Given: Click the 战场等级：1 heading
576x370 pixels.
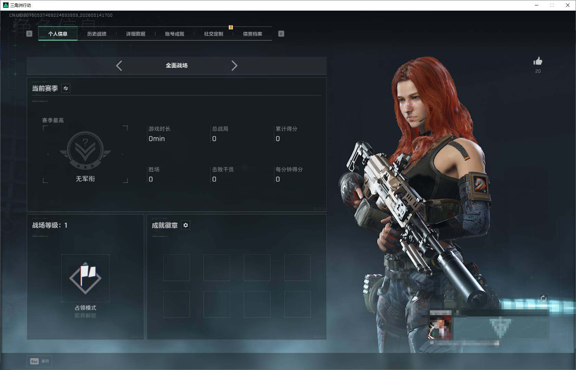Looking at the screenshot, I should coord(50,225).
